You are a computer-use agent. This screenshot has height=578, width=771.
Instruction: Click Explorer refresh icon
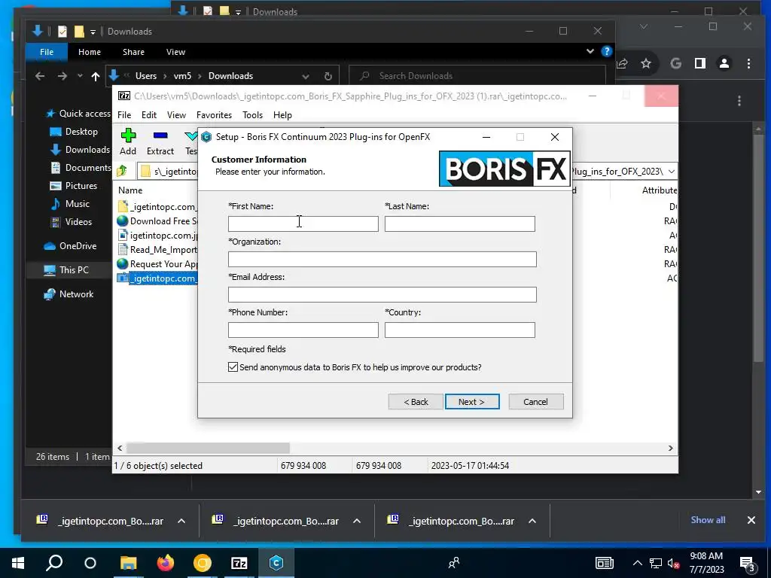pos(328,76)
